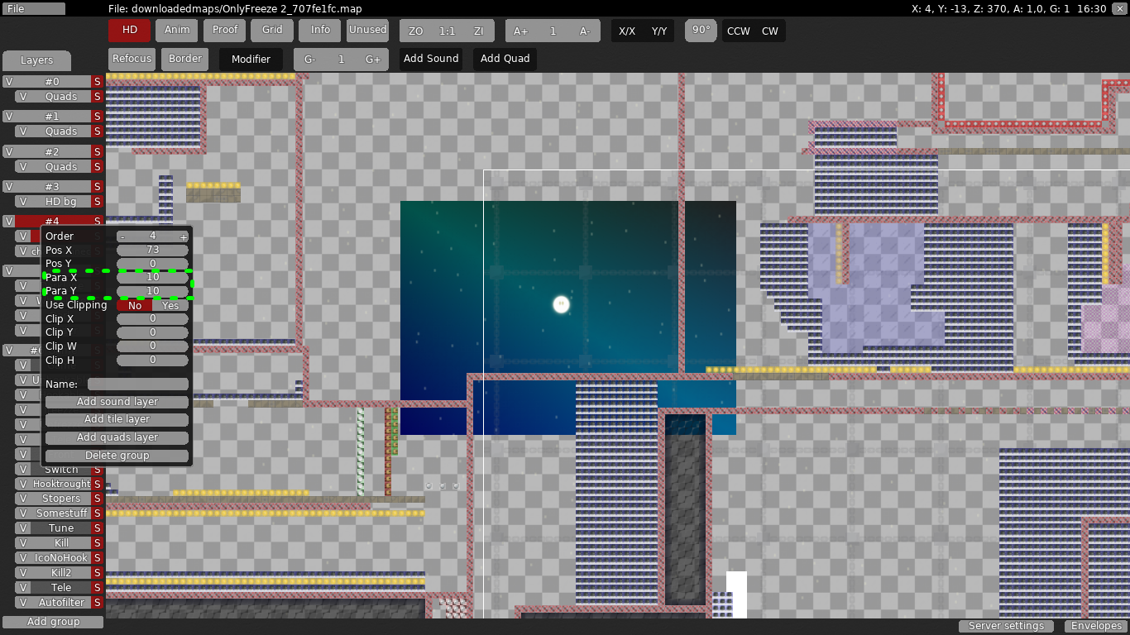
Task: Show Unused tiles via the Unused button
Action: click(367, 30)
